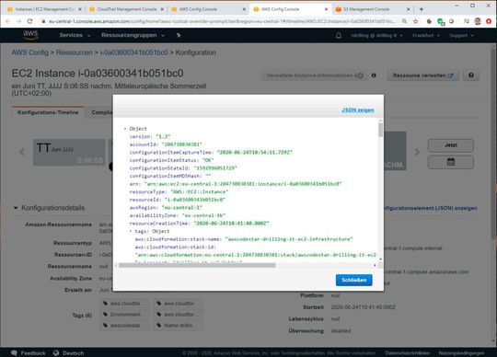The image size is (497, 357).
Task: Open the Frankfurt region dropdown
Action: pos(426,36)
